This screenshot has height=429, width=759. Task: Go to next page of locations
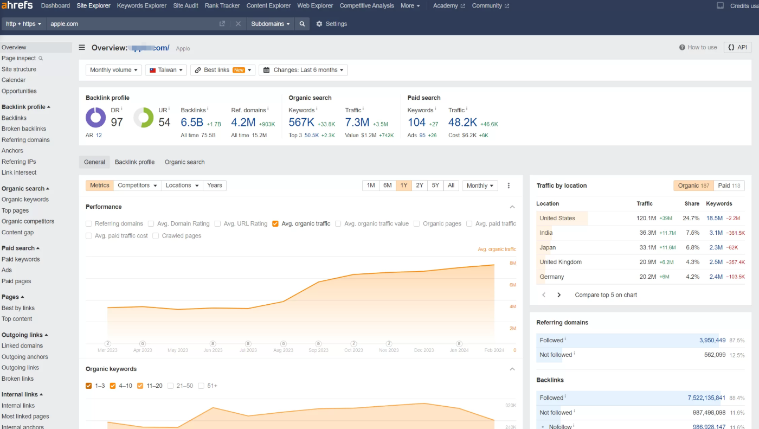coord(559,295)
